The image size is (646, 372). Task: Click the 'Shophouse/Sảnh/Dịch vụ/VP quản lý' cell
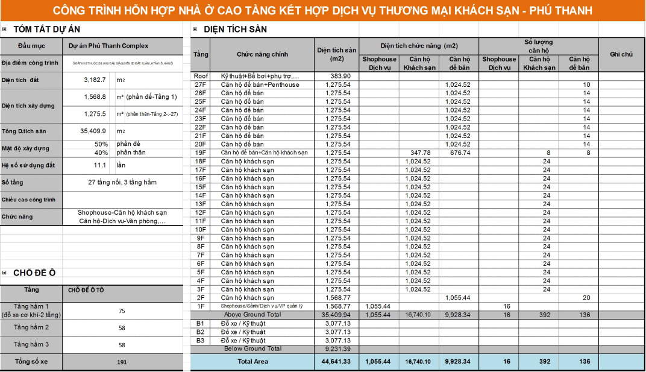pos(262,306)
